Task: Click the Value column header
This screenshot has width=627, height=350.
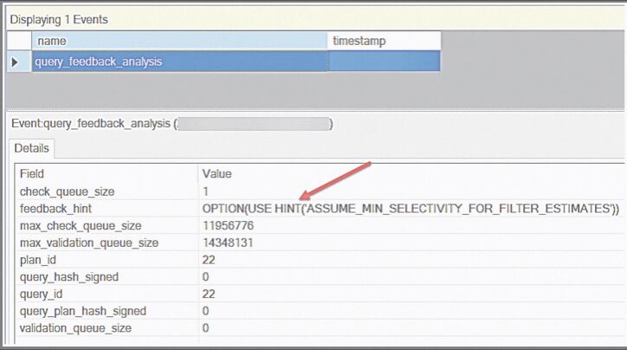Action: [x=217, y=174]
